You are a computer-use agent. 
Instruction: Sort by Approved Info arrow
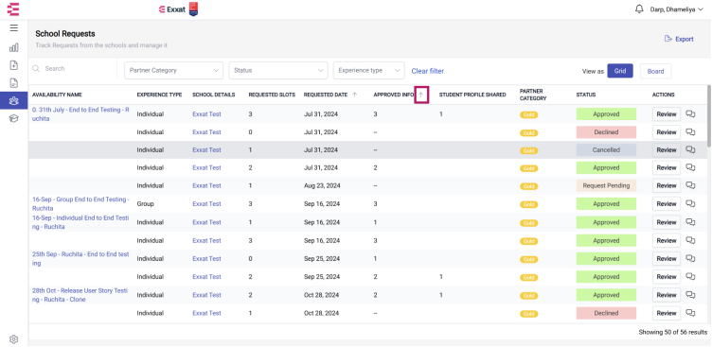pyautogui.click(x=421, y=95)
